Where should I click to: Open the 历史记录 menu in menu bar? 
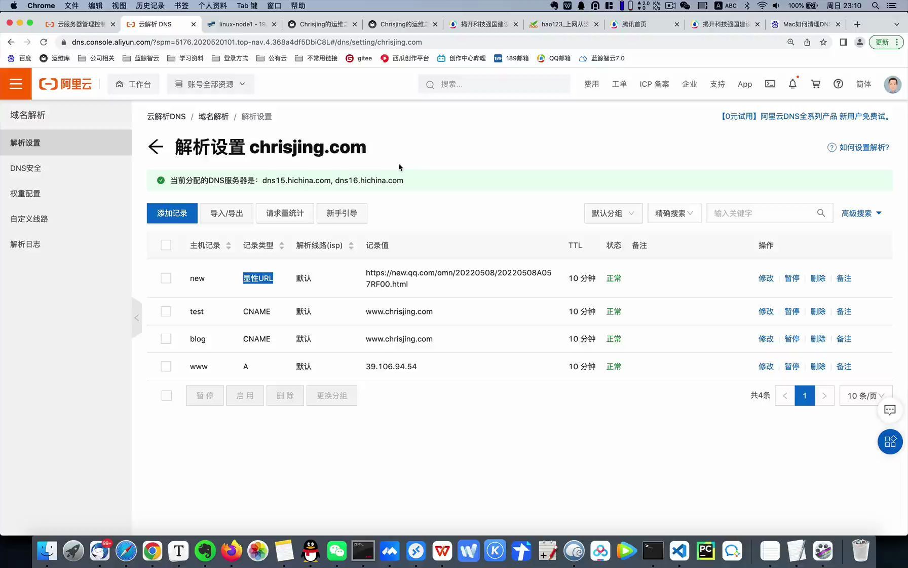click(x=150, y=6)
